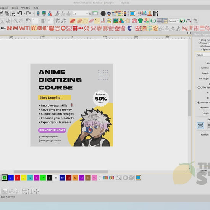Click the three colored people icon
210x210 pixels.
[x=144, y=13]
